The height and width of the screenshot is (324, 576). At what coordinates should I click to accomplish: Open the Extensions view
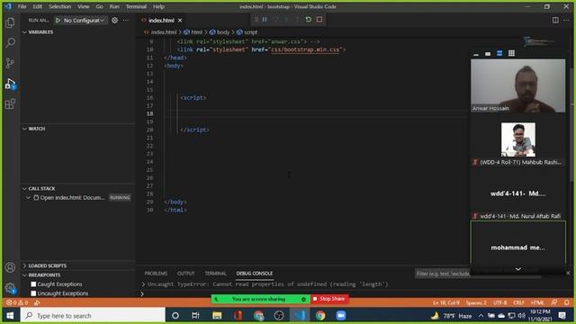tap(10, 104)
